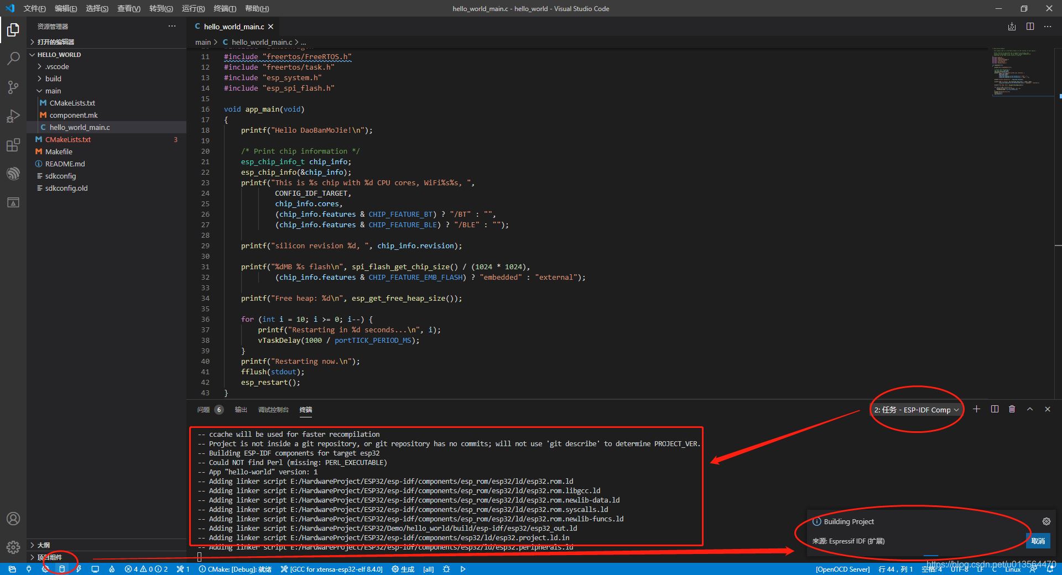Open the Run and Debug view
Viewport: 1062px width, 575px height.
click(13, 116)
